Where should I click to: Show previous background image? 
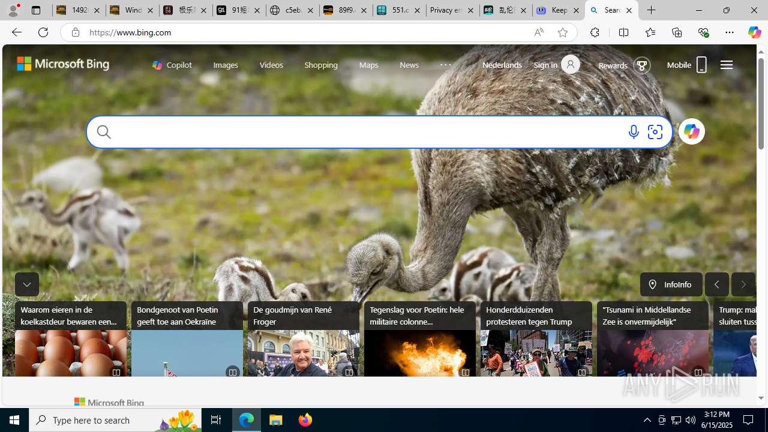(x=716, y=284)
